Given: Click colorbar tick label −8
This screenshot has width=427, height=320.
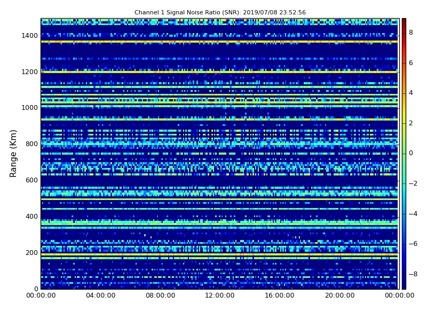Looking at the screenshot, I should pos(413,274).
